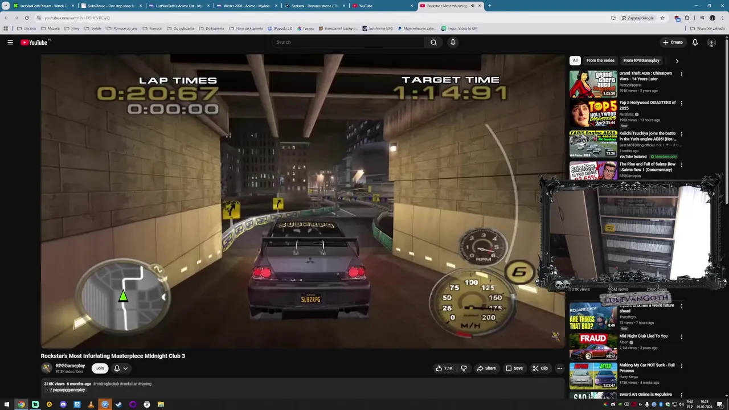Open Grand Theft Auto Chinatown Wars thumbnail
This screenshot has height=410, width=729.
pyautogui.click(x=593, y=84)
